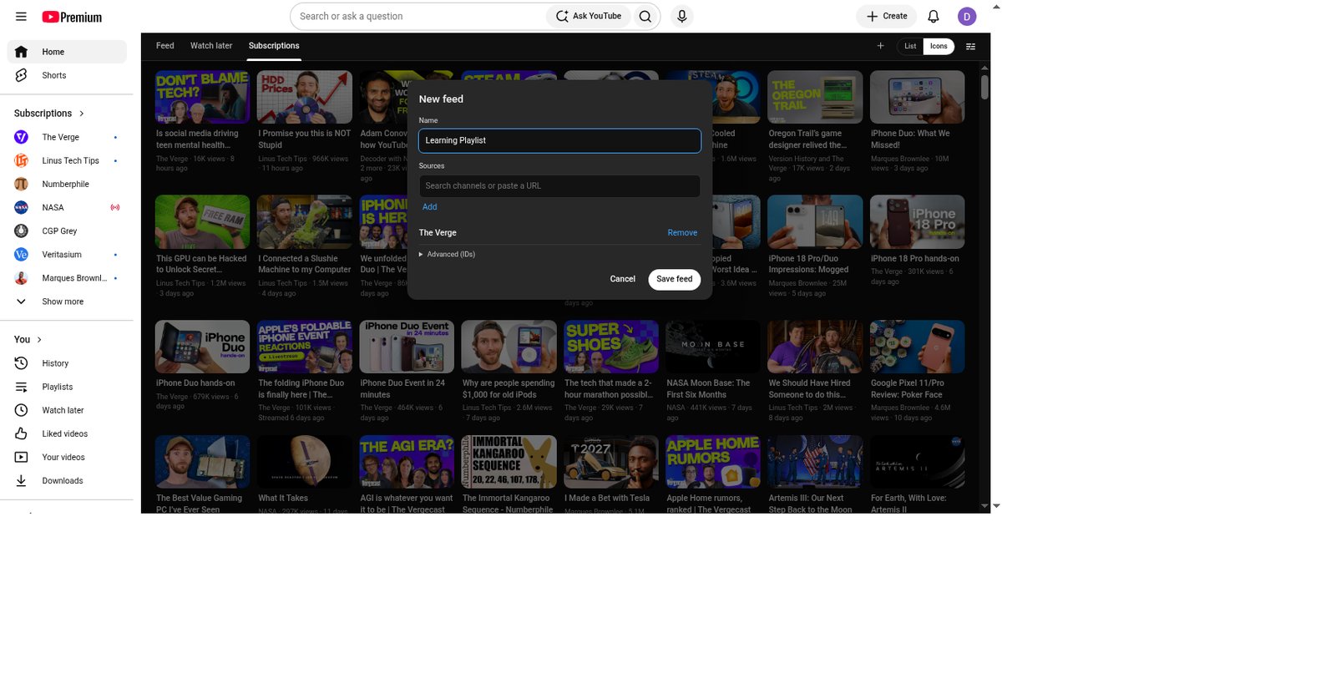
Task: Open 'I Connected a Slushie Machine' thumbnail
Action: coord(305,222)
